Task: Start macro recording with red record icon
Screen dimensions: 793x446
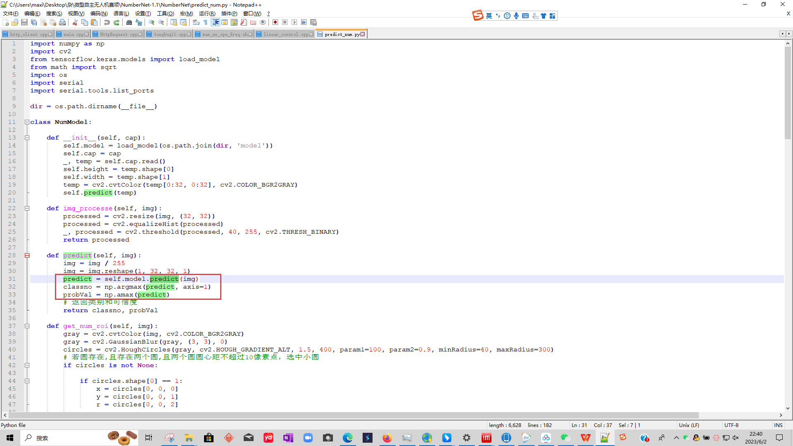Action: pyautogui.click(x=275, y=22)
